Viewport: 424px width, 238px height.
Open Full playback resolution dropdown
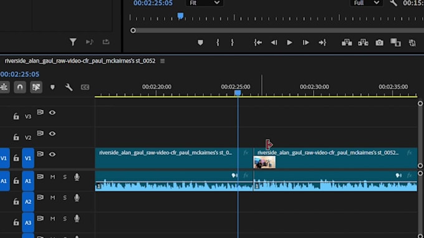[x=366, y=3]
